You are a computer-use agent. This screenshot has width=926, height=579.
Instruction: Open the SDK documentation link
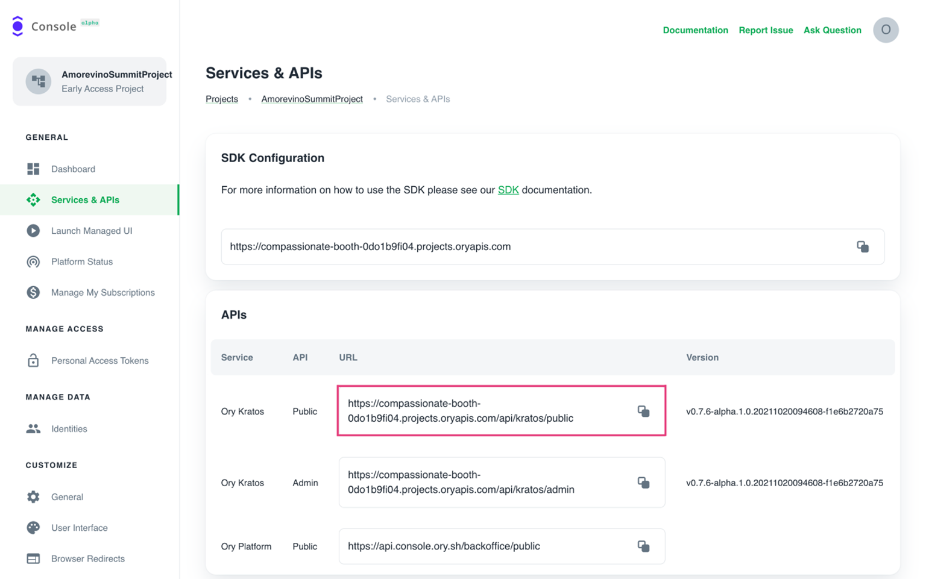point(508,190)
